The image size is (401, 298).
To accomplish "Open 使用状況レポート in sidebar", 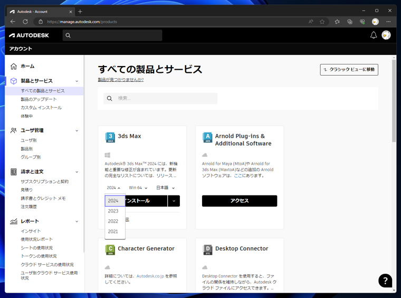I will (36, 239).
